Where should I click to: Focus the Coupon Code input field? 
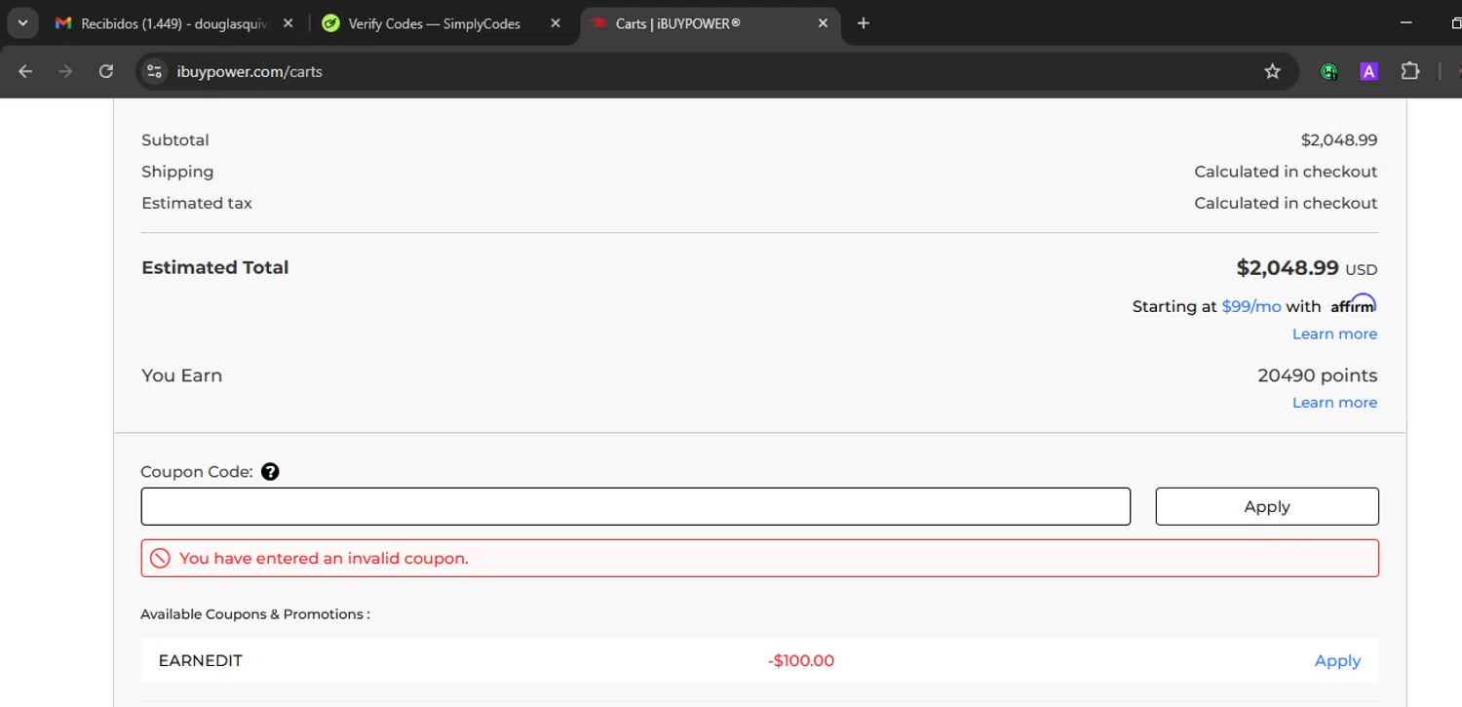[635, 507]
